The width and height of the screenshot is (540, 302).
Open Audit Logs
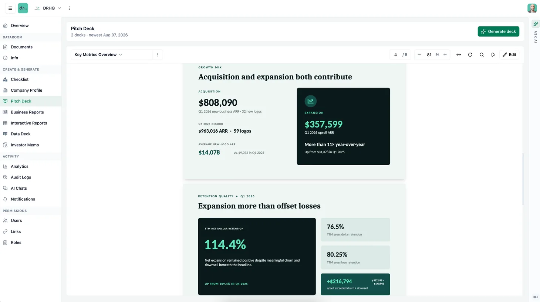[21, 177]
